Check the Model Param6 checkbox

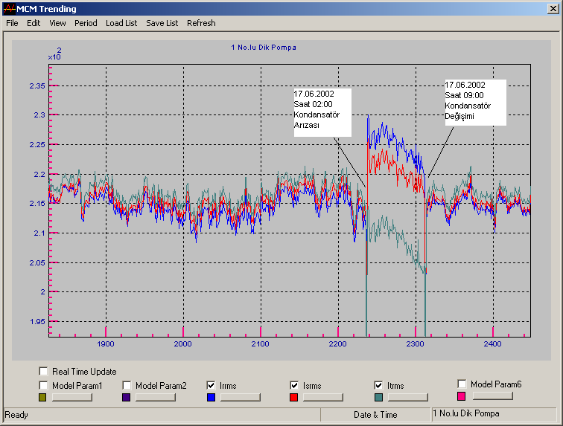[462, 384]
